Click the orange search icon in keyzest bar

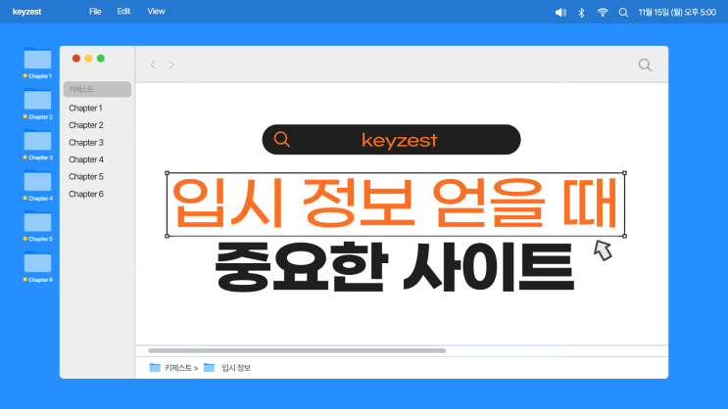click(282, 140)
